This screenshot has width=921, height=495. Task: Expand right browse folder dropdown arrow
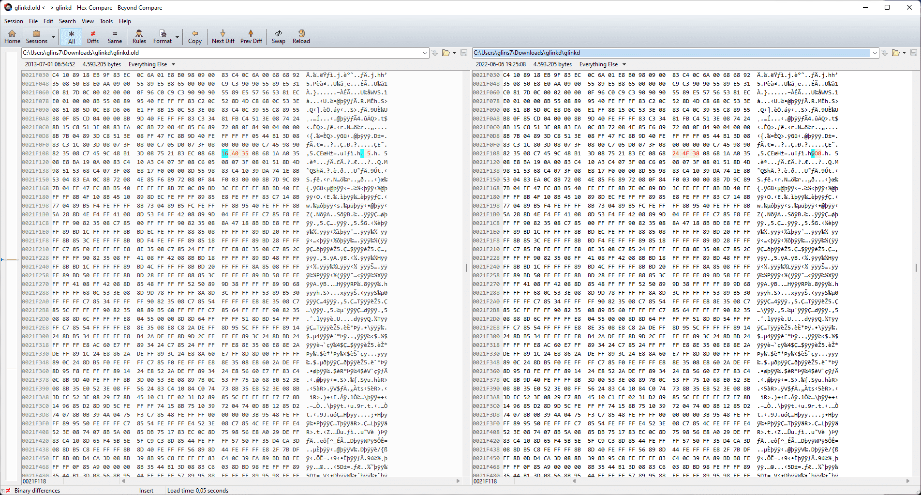point(904,53)
